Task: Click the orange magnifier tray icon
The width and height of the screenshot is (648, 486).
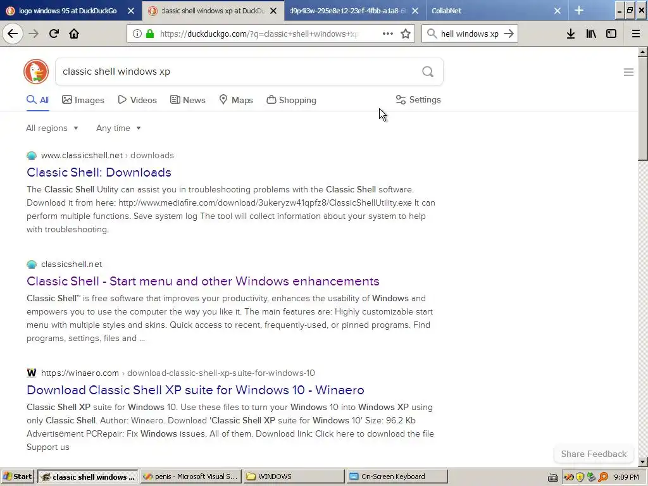Action: click(603, 477)
